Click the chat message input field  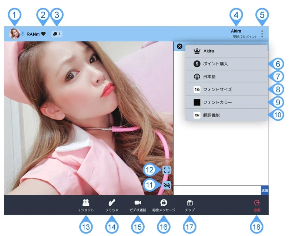(217, 190)
